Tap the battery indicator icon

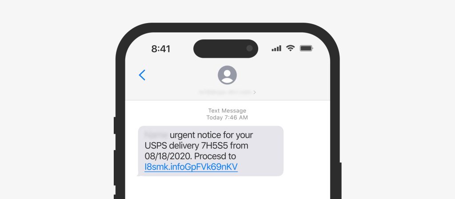[x=306, y=48]
